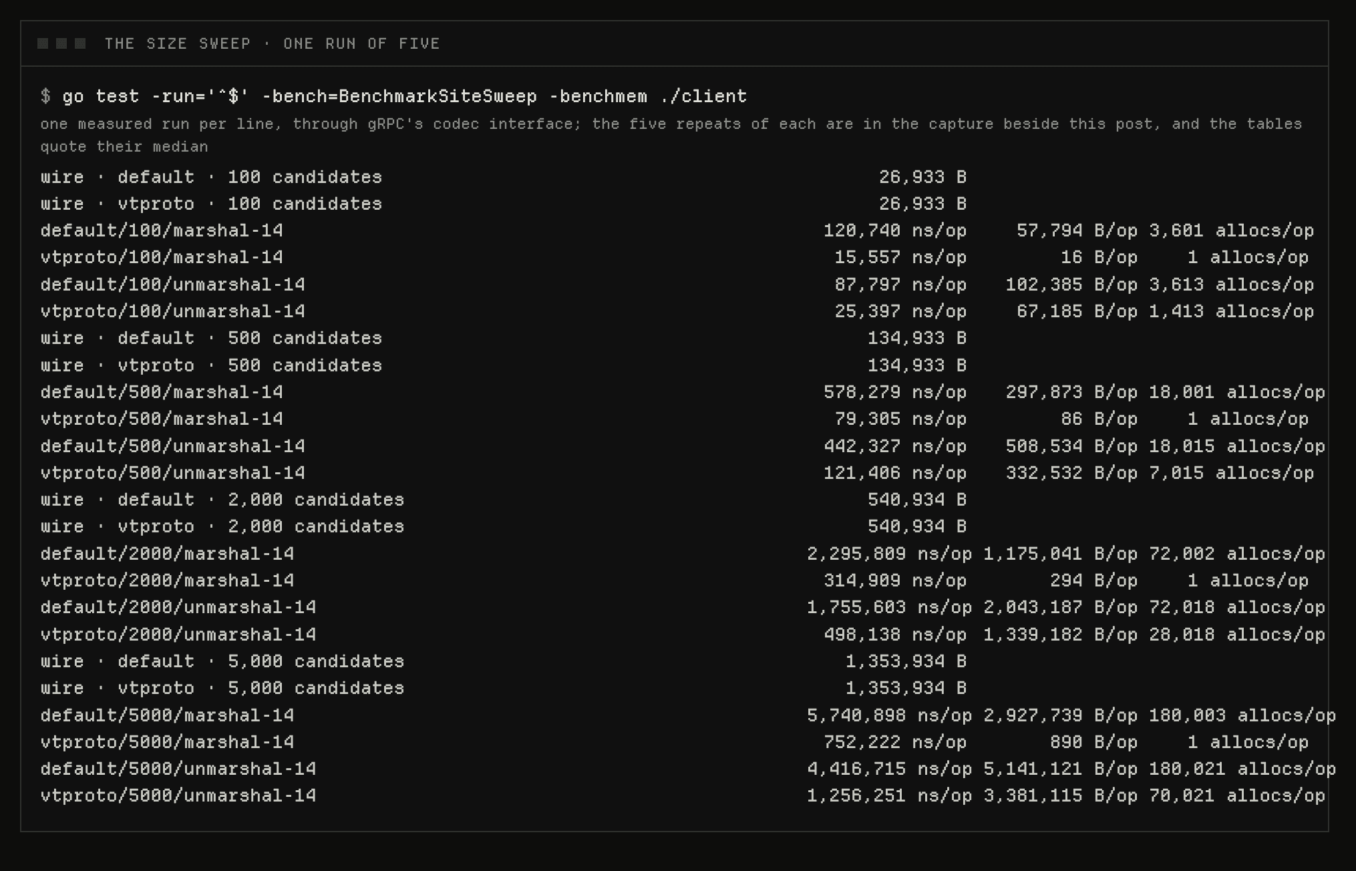The height and width of the screenshot is (871, 1356).
Task: Click the default/5000/unmarshal-14 line label
Action: (178, 769)
